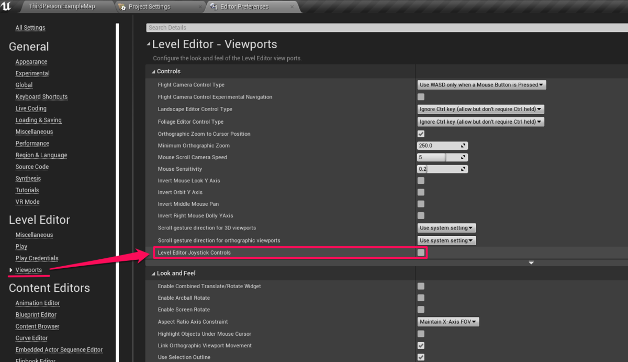628x362 pixels.
Task: Click the sidebar vertical scrollbar
Action: (117, 192)
